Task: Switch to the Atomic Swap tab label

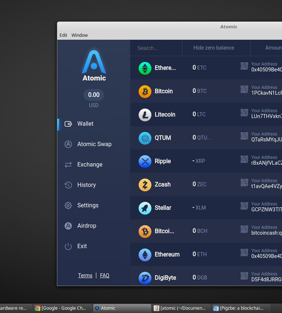Action: tap(94, 144)
